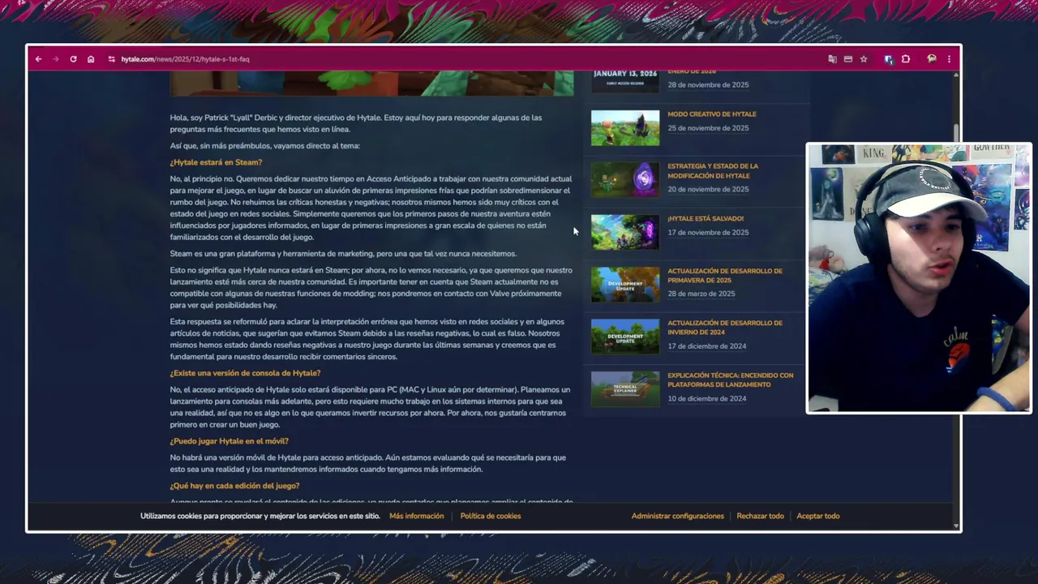Click the browser forward arrow
The image size is (1038, 584).
(x=55, y=59)
